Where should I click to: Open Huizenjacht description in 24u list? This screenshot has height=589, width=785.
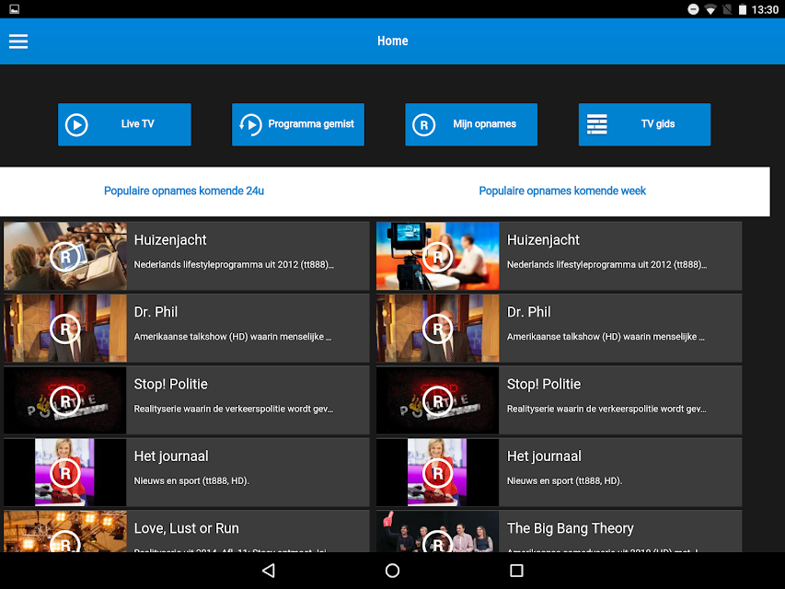(x=234, y=264)
